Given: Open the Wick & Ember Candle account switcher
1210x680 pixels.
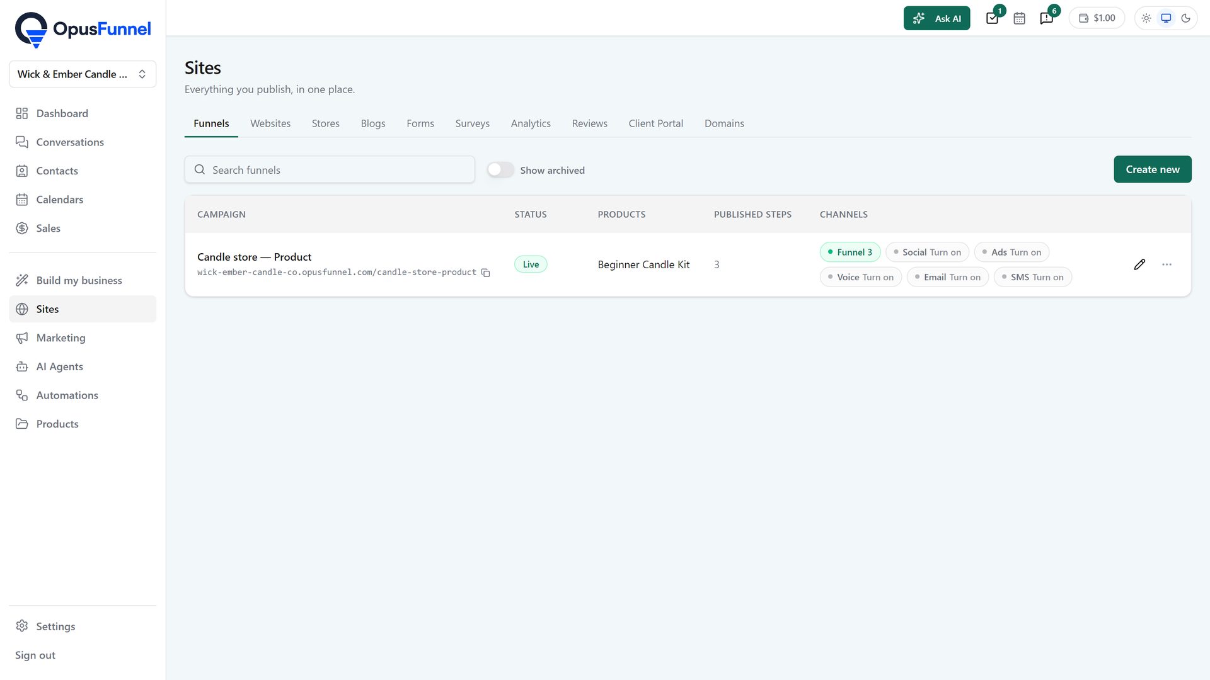Looking at the screenshot, I should [83, 74].
